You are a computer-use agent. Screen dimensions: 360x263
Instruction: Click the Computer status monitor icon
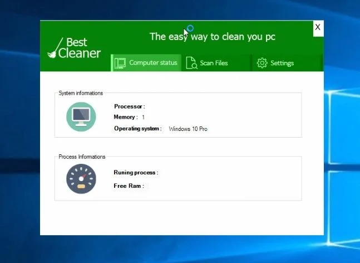pos(120,63)
